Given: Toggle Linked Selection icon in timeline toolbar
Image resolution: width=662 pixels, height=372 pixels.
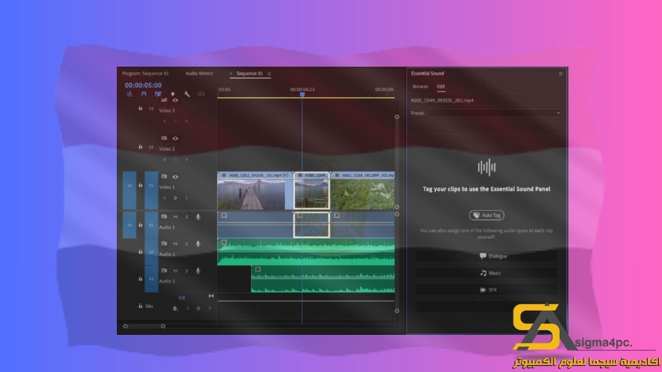Looking at the screenshot, I should point(158,94).
